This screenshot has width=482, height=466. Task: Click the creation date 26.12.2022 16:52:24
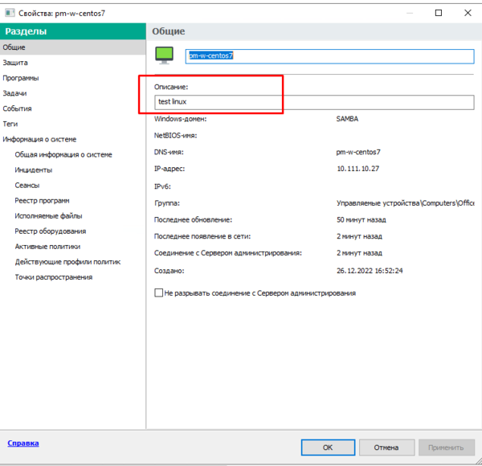point(370,271)
